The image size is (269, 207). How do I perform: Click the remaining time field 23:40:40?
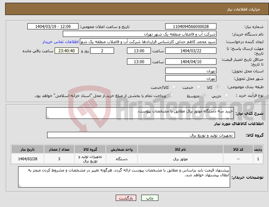(67, 51)
